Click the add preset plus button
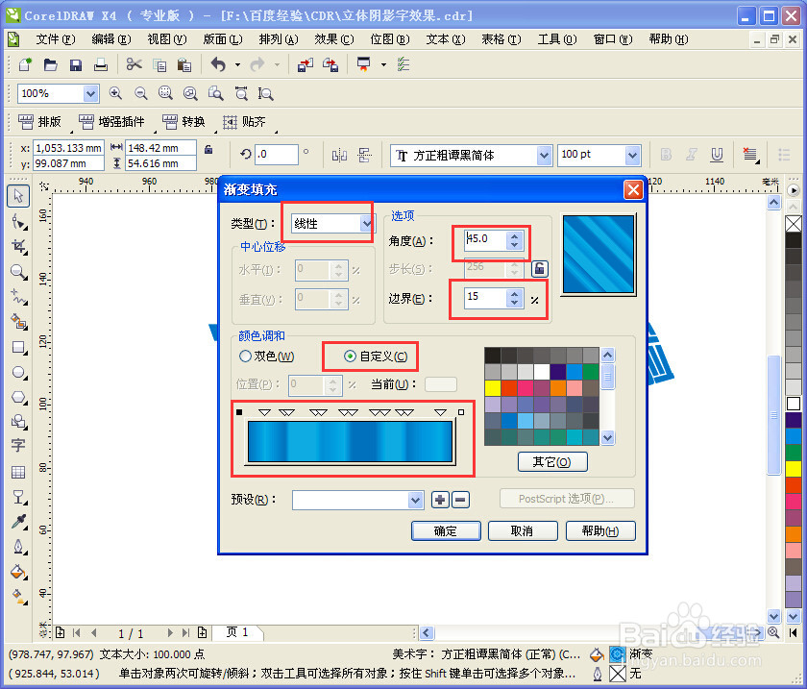The image size is (807, 689). pos(440,500)
